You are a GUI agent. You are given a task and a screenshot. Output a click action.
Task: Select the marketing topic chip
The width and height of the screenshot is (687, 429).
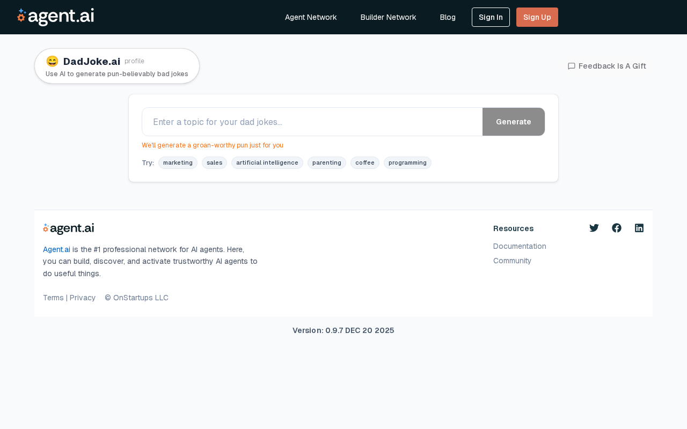178,163
